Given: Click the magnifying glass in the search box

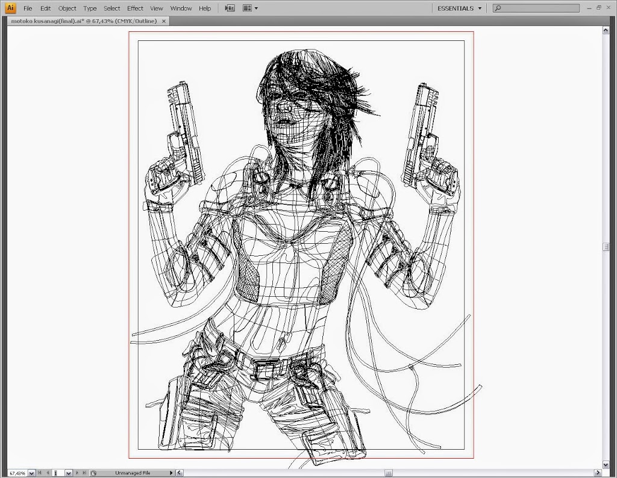Looking at the screenshot, I should [x=498, y=8].
